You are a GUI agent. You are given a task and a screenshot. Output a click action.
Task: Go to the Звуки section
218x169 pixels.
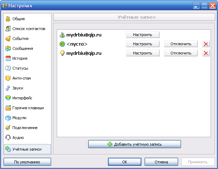tap(28, 88)
